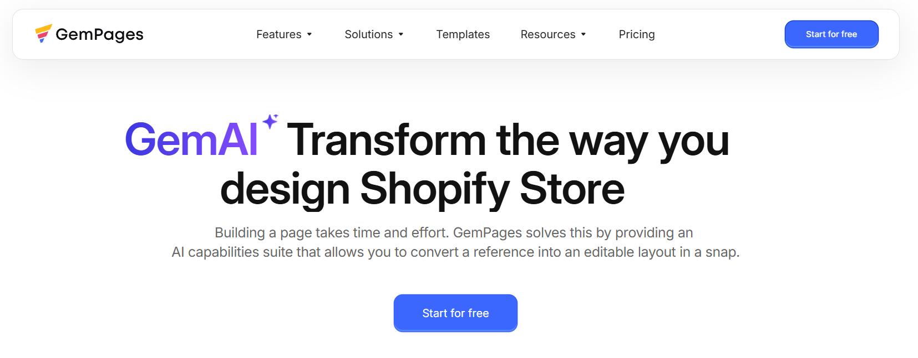
Task: Click the Solutions nav label
Action: (x=368, y=34)
